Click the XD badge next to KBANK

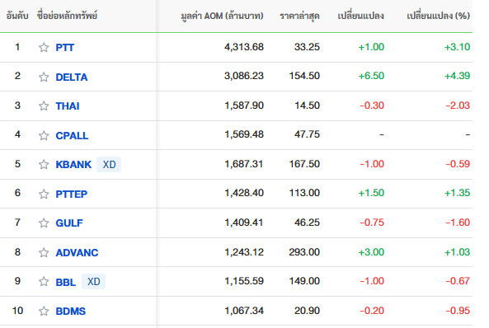tap(109, 164)
